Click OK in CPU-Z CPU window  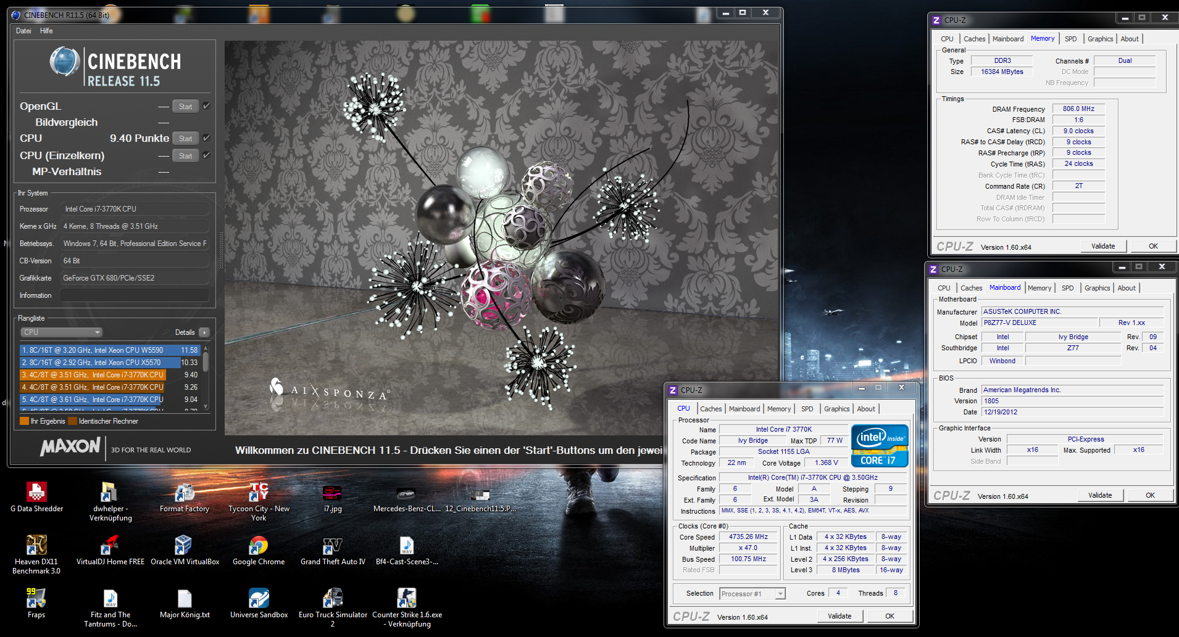coord(889,616)
